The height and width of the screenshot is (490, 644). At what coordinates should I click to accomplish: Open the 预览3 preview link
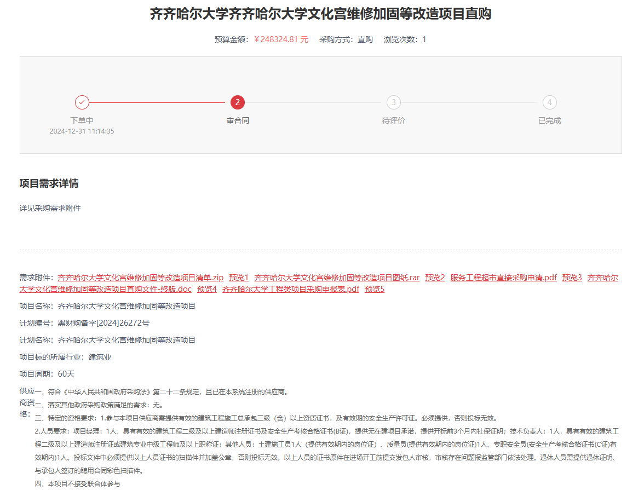point(572,278)
